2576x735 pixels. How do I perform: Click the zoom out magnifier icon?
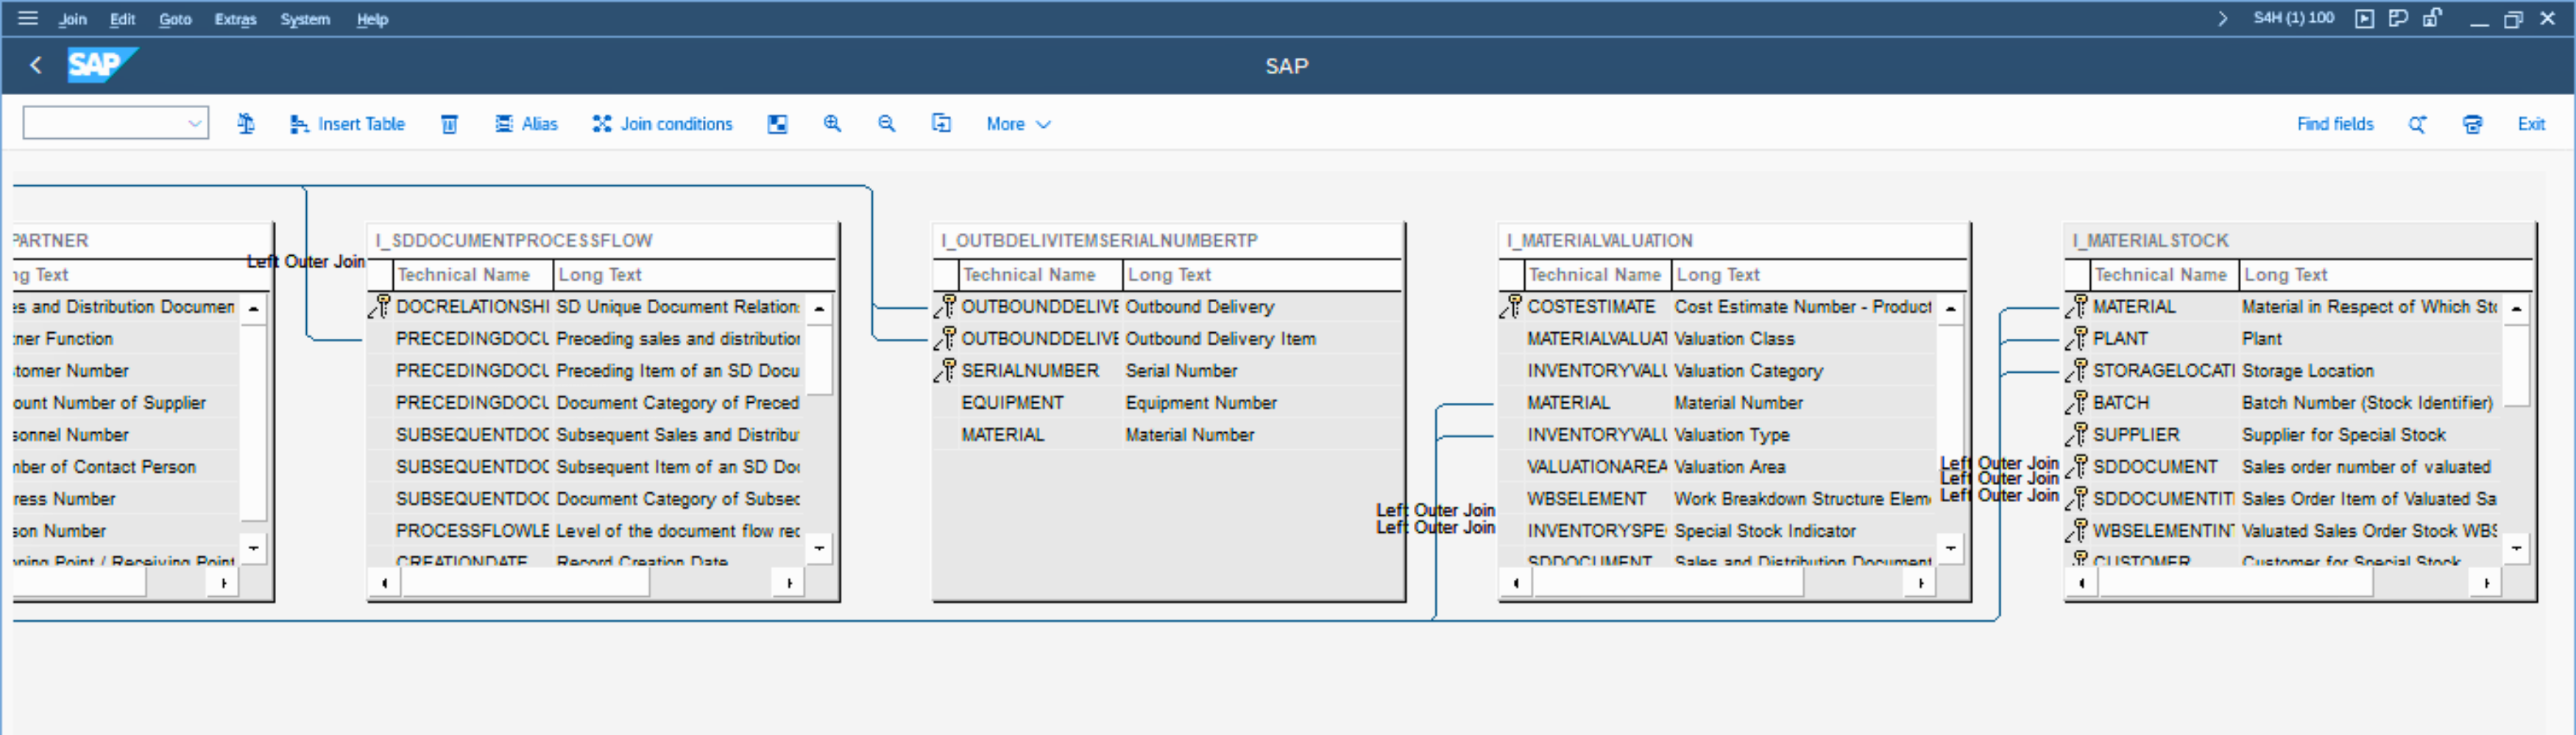click(886, 123)
